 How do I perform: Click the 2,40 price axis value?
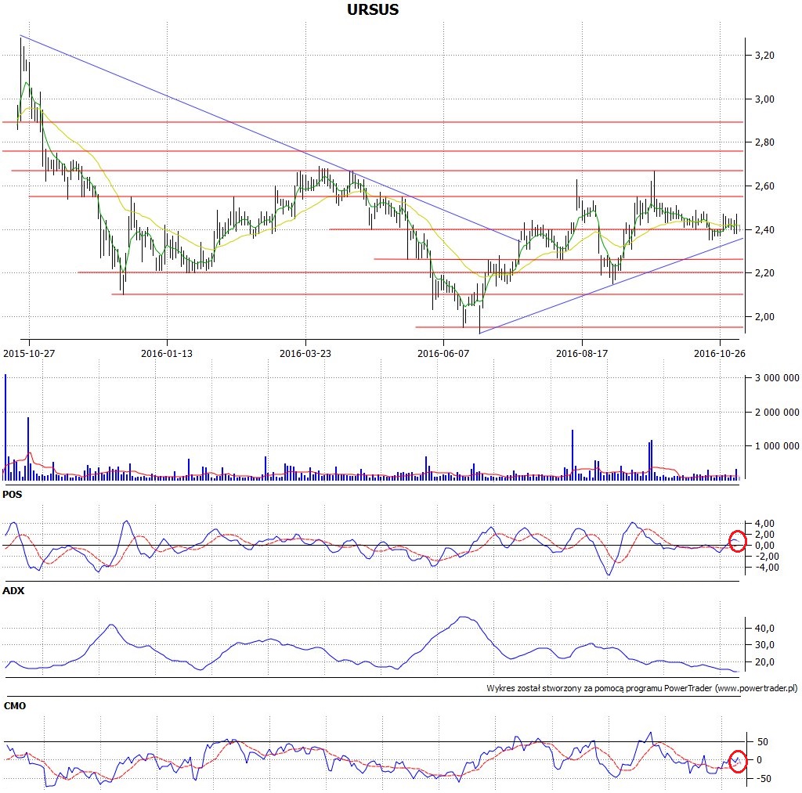[764, 230]
